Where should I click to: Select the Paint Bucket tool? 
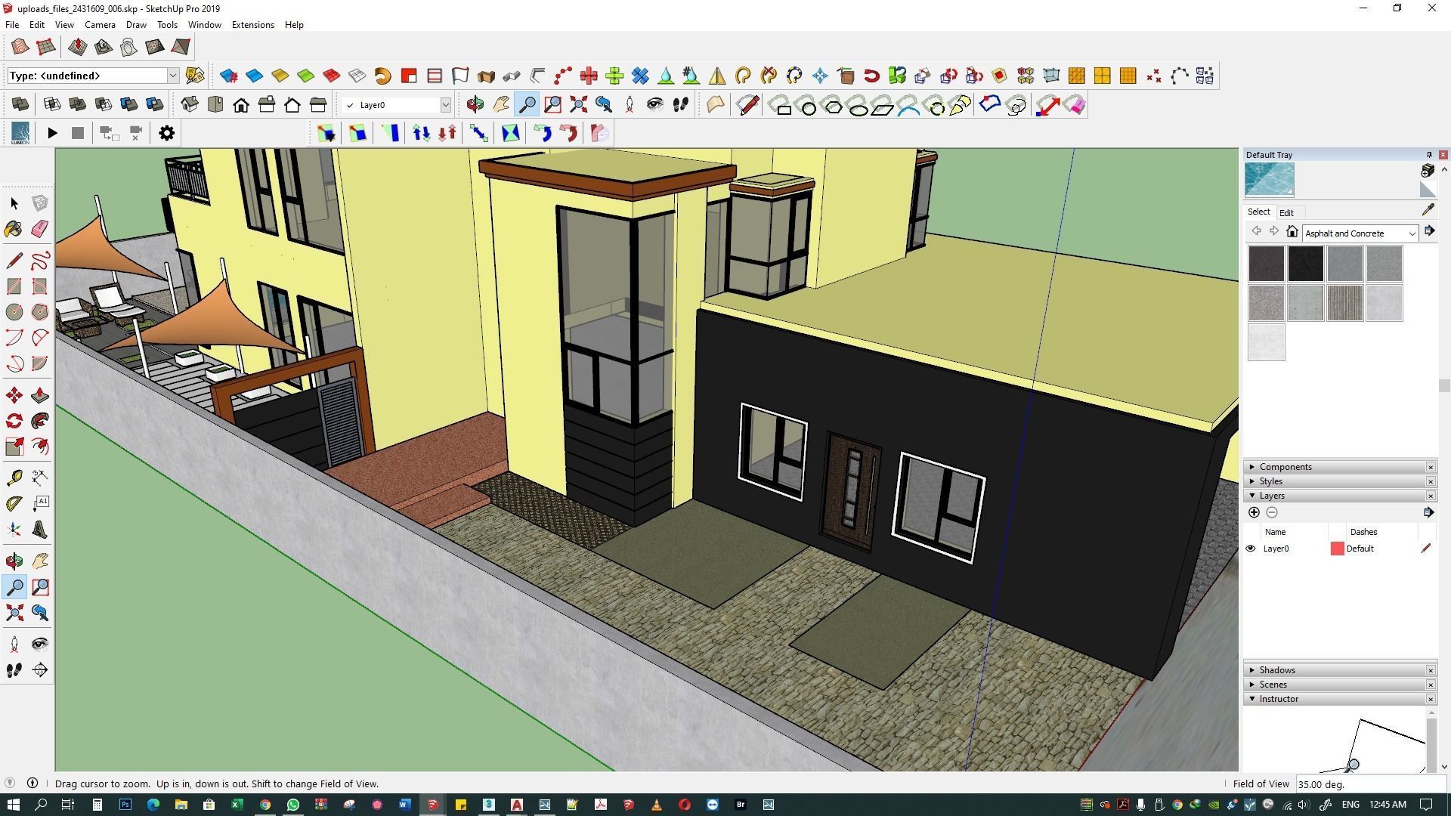click(14, 229)
